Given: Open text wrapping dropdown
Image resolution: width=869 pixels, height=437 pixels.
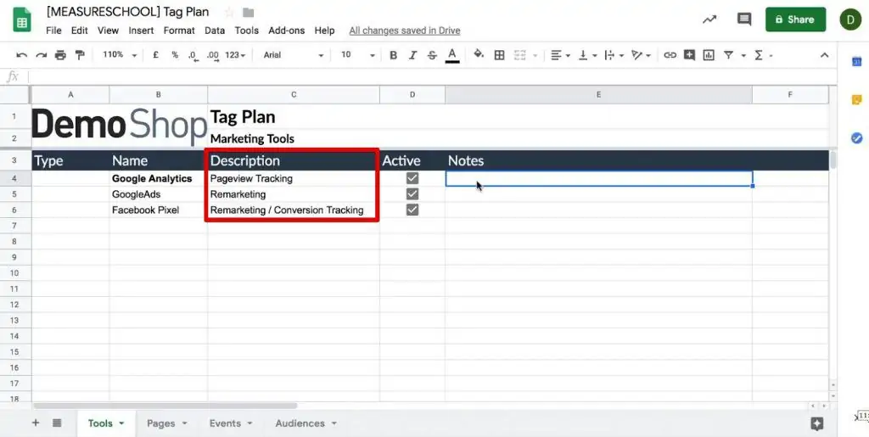Looking at the screenshot, I should coord(614,55).
